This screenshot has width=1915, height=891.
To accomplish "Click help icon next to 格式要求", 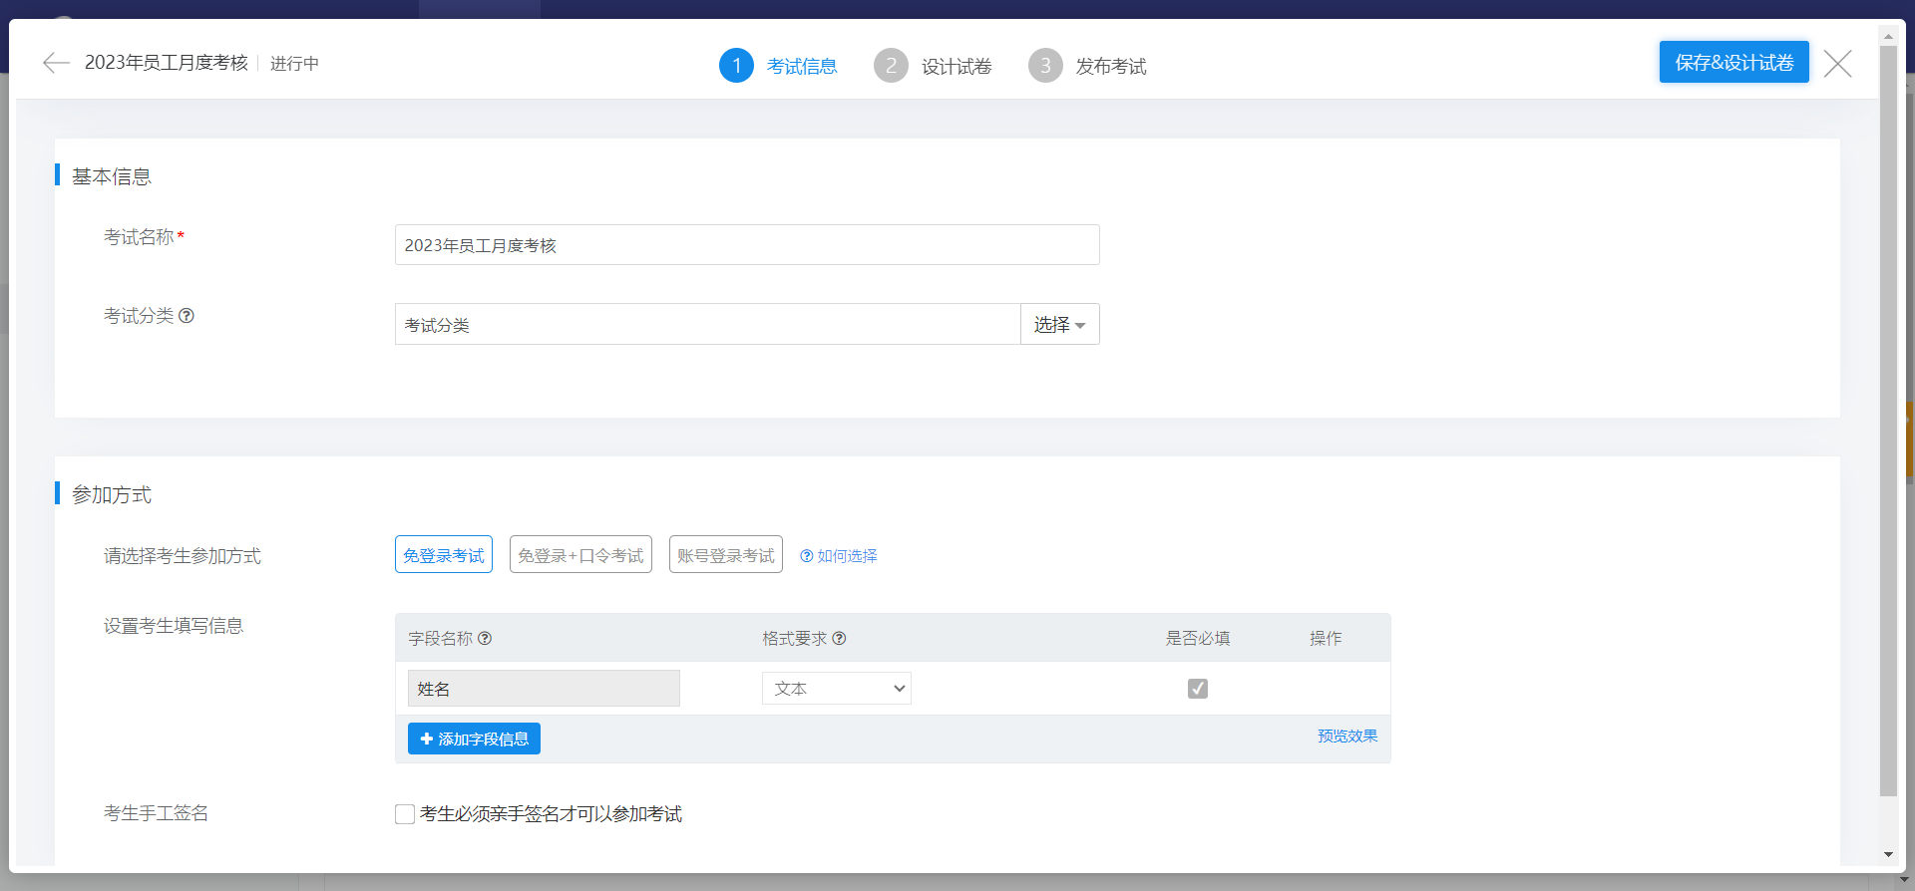I will click(839, 638).
